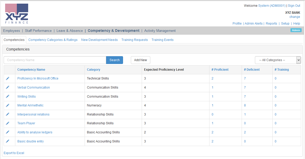Open New Development Needs tab
Viewport: 305px width, 159px height.
99,40
